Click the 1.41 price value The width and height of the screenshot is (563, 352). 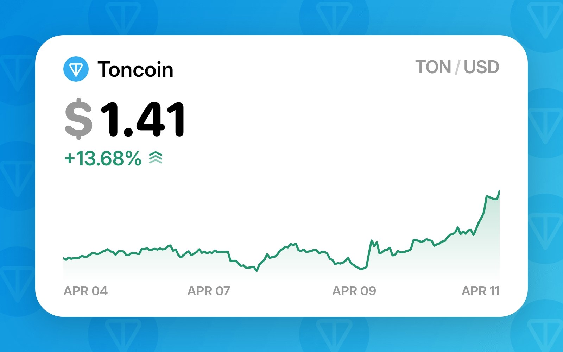[x=143, y=119]
